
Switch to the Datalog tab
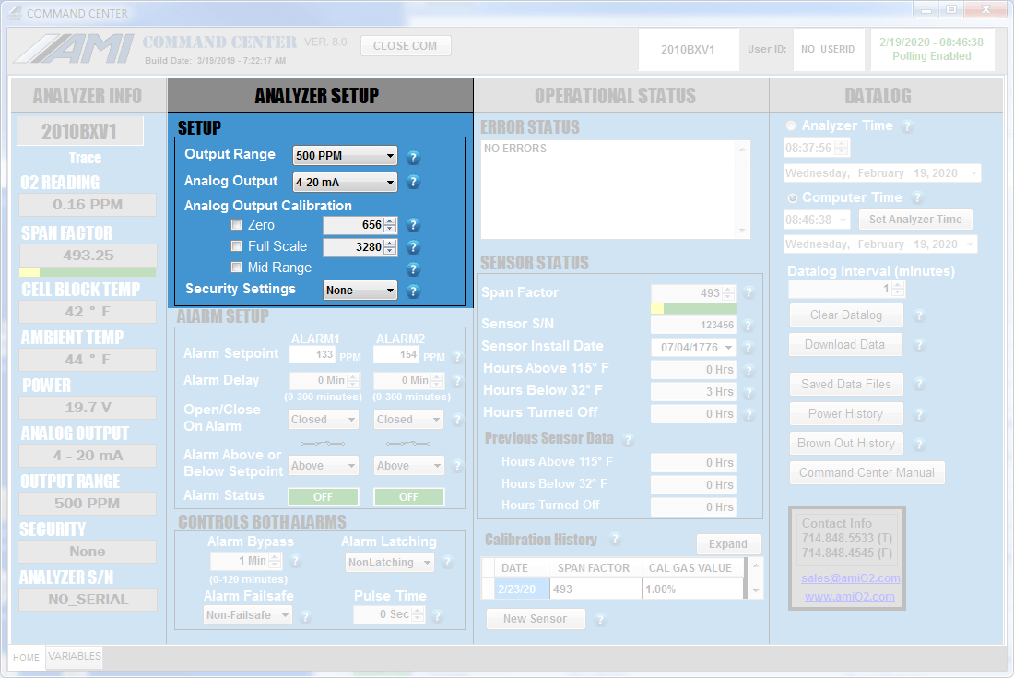(x=886, y=96)
